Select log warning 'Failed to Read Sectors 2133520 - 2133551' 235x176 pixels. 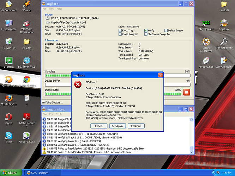click(x=96, y=149)
